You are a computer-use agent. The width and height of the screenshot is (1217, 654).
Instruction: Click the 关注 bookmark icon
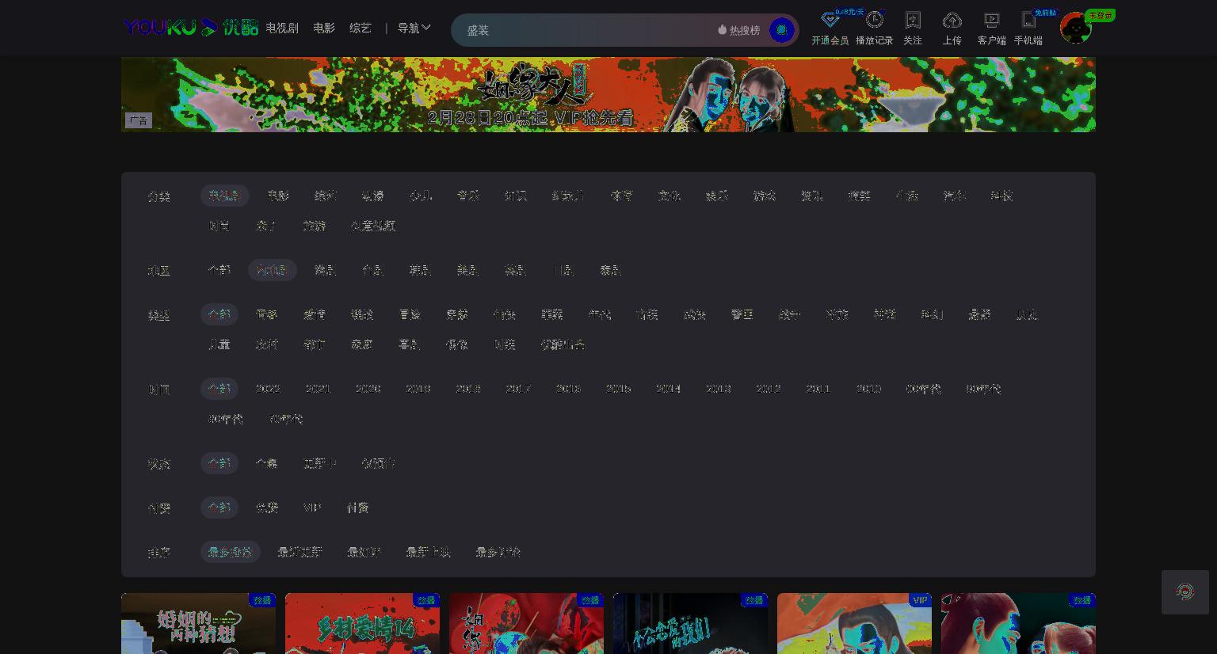[x=913, y=20]
